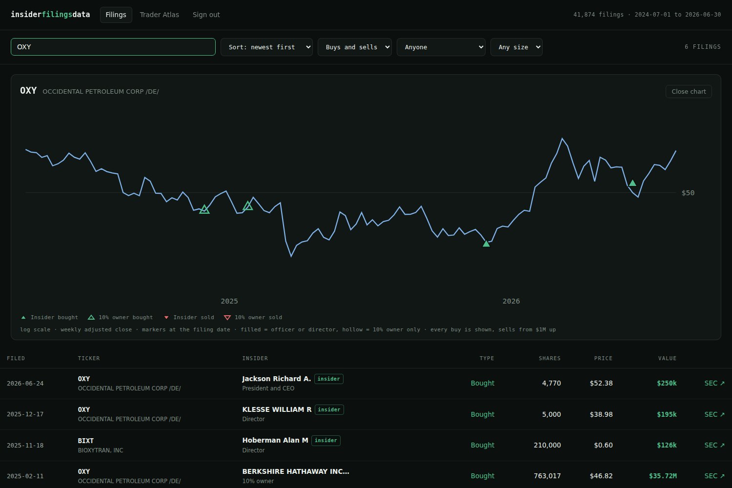Click the BIOXYTRAN, INC company name
Viewport: 732px width, 488px height.
point(101,450)
